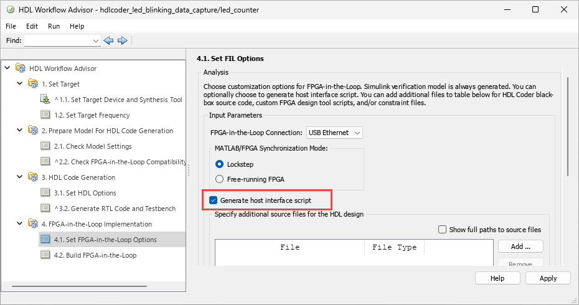Collapse the 1. Set Target group
The width and height of the screenshot is (579, 305).
pyautogui.click(x=19, y=83)
